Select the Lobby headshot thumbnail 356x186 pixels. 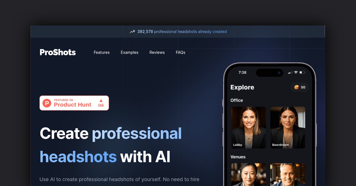pyautogui.click(x=249, y=128)
